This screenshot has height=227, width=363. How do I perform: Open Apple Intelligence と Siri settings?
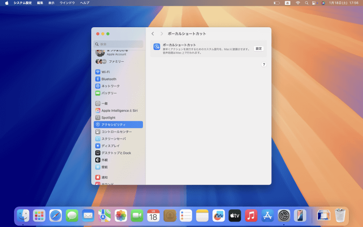pyautogui.click(x=118, y=110)
